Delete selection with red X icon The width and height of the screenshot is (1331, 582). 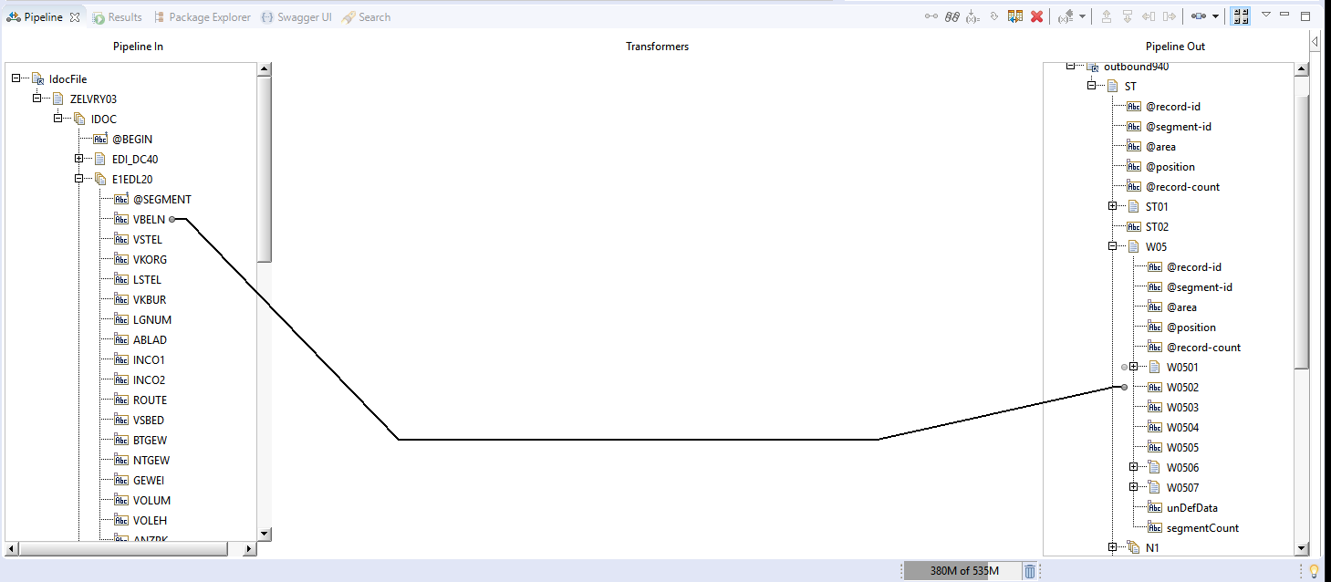coord(1036,16)
